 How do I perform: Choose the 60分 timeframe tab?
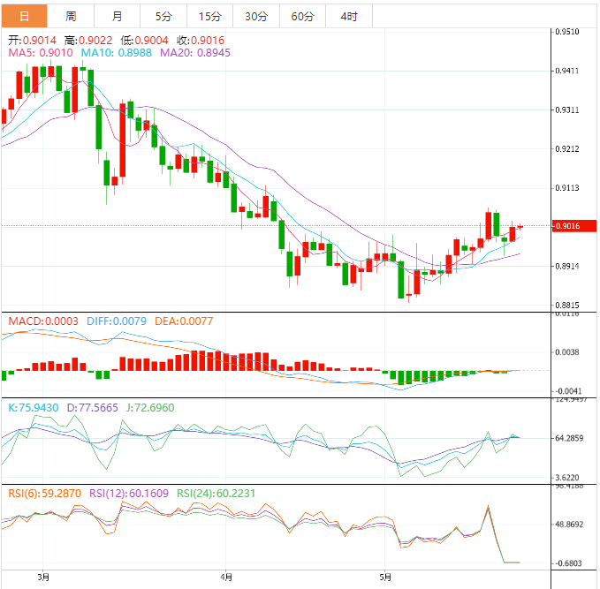(302, 16)
